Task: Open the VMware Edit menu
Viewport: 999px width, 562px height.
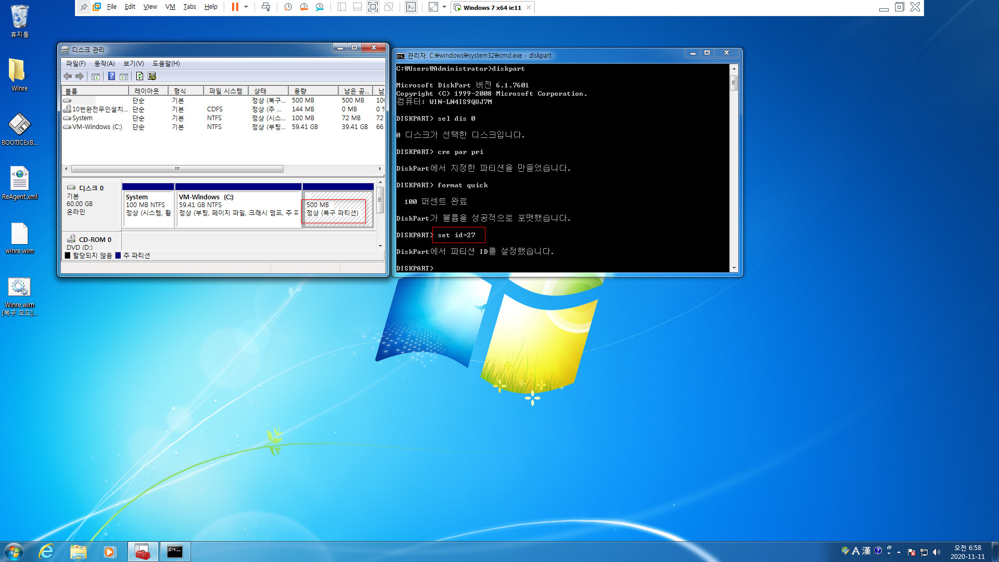Action: (x=130, y=7)
